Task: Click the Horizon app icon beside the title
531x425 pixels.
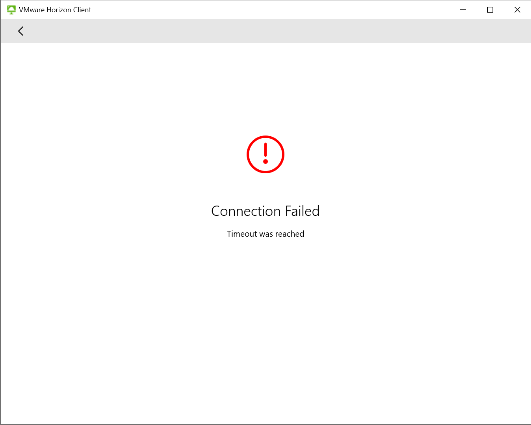Action: [x=11, y=9]
